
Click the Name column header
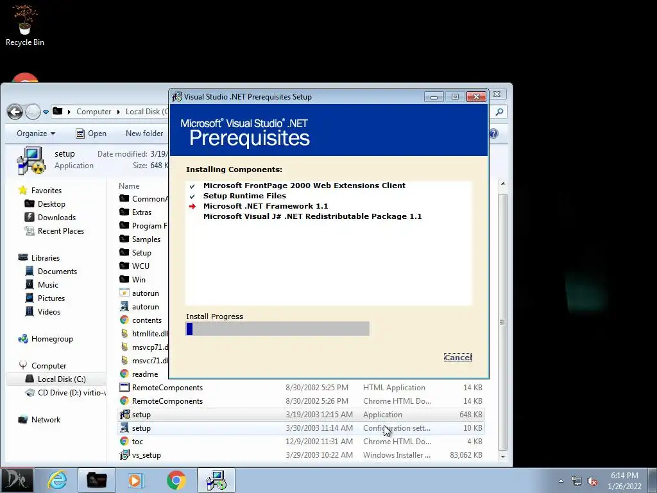129,186
